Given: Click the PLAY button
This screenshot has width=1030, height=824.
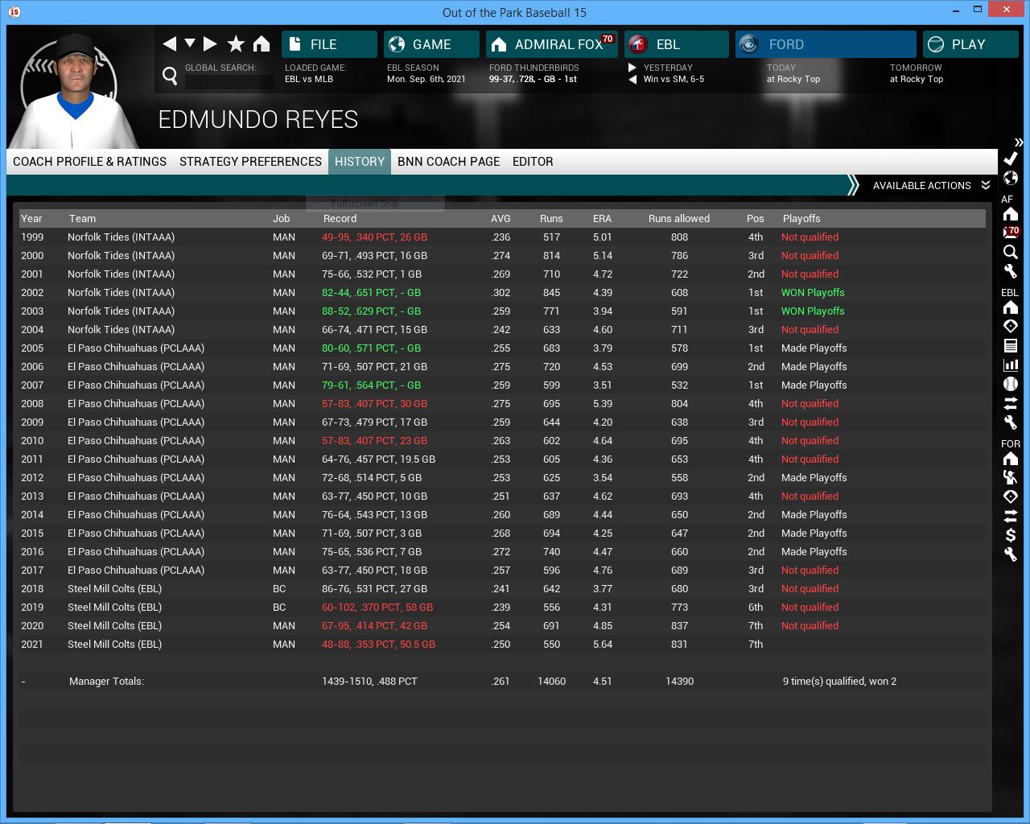Looking at the screenshot, I should [x=970, y=44].
